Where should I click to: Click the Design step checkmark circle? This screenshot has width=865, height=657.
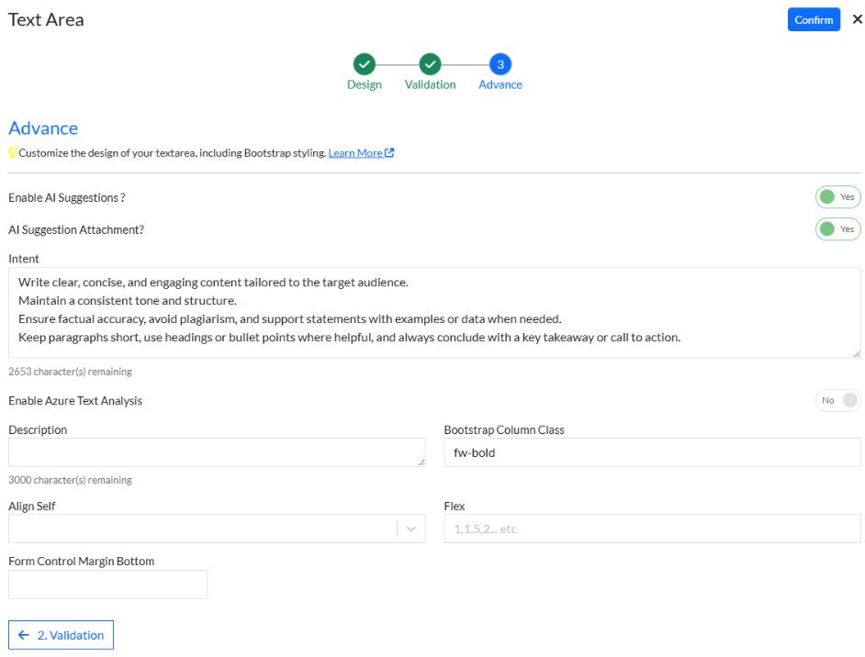click(x=364, y=64)
